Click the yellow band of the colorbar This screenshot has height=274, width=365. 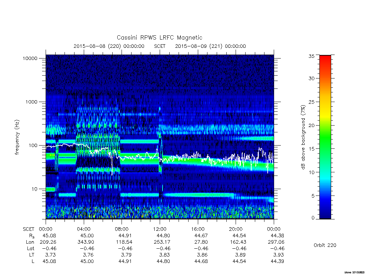[x=325, y=114]
